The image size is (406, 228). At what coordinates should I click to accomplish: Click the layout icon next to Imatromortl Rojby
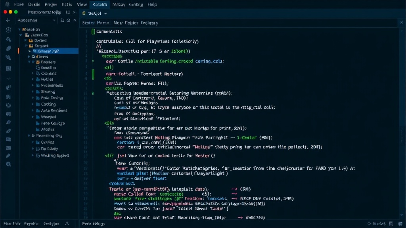tap(68, 12)
